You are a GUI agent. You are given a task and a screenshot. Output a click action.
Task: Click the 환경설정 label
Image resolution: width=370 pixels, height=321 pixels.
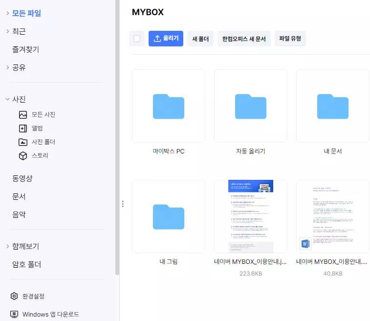(x=33, y=296)
